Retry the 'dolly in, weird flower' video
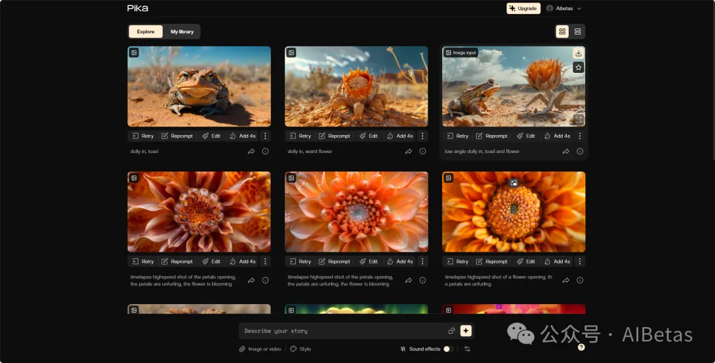Screen dimensions: 715x363 (300, 136)
